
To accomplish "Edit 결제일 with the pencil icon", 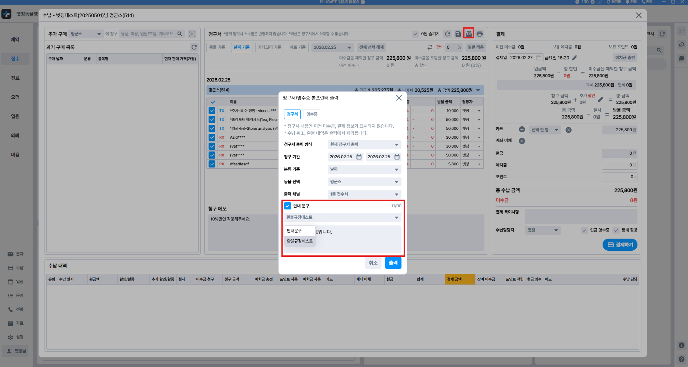I will [574, 58].
